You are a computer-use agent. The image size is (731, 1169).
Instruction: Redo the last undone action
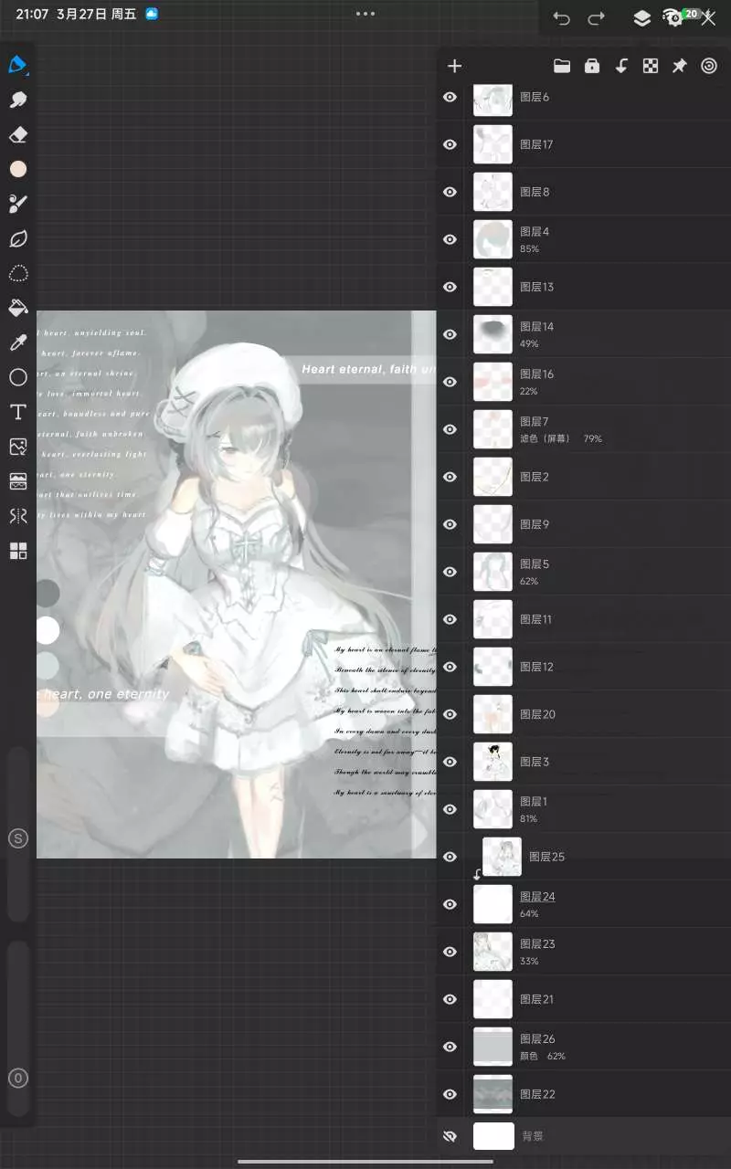(597, 18)
